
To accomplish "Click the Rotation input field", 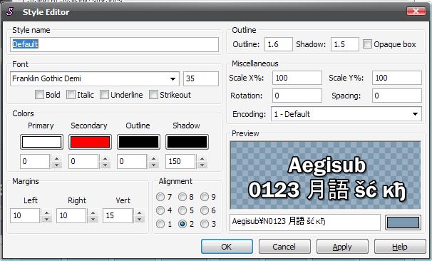I will tap(297, 96).
